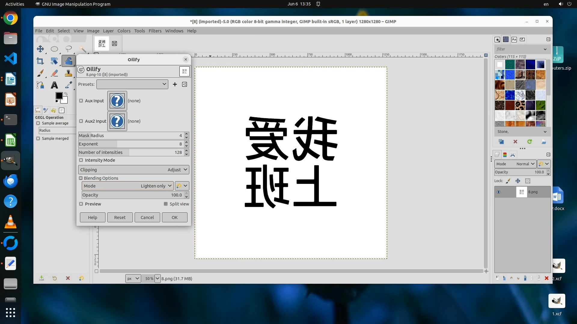
Task: Click the OK button in Oilify
Action: tap(175, 217)
